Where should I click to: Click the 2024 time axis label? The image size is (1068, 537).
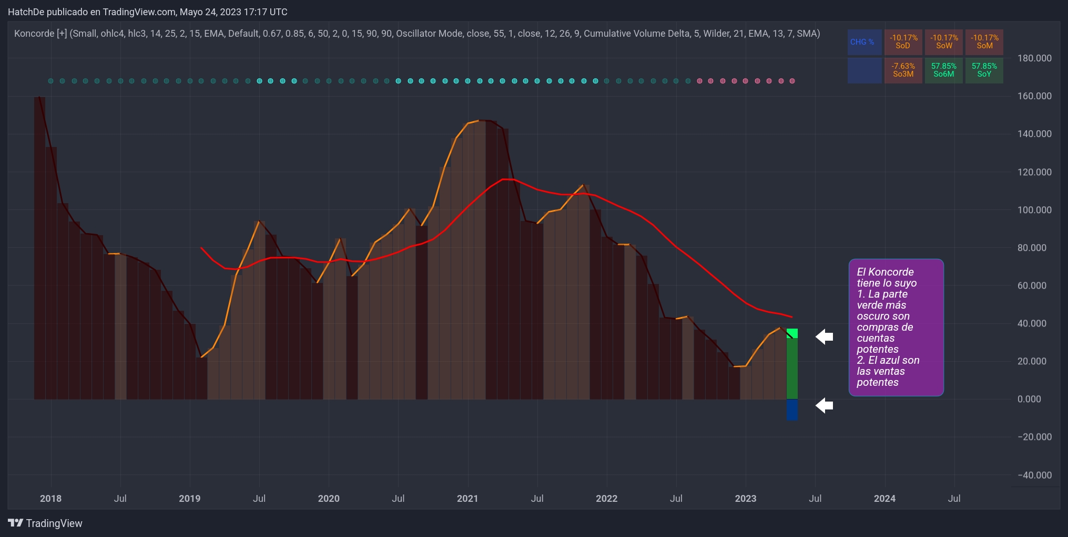(884, 499)
